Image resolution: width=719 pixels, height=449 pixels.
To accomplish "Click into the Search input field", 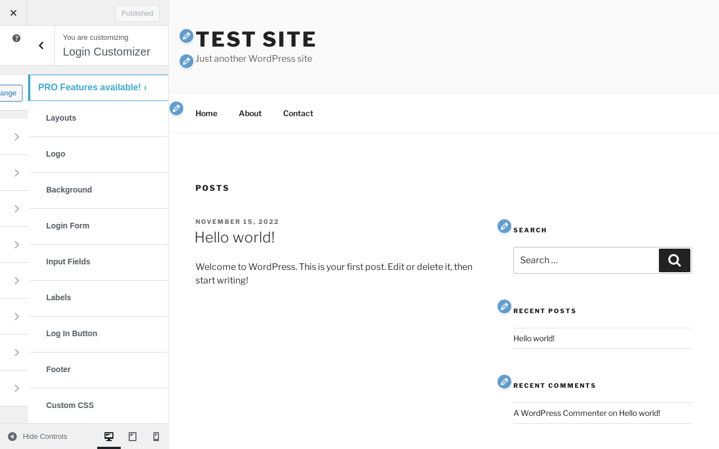I will [x=584, y=260].
